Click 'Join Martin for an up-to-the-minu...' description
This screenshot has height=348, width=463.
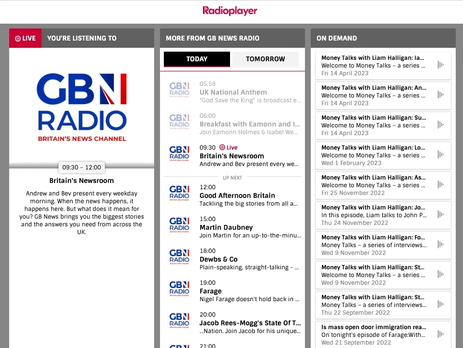pyautogui.click(x=250, y=236)
